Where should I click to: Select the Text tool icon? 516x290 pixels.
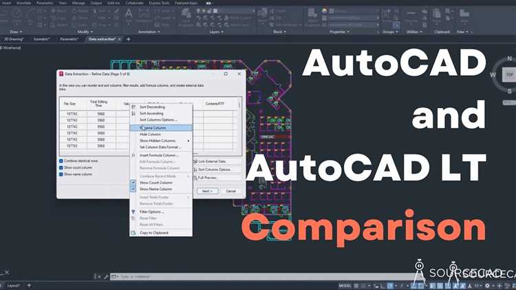(x=129, y=14)
